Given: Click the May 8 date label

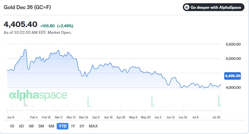Looking at the screenshot, I should tap(133, 117).
